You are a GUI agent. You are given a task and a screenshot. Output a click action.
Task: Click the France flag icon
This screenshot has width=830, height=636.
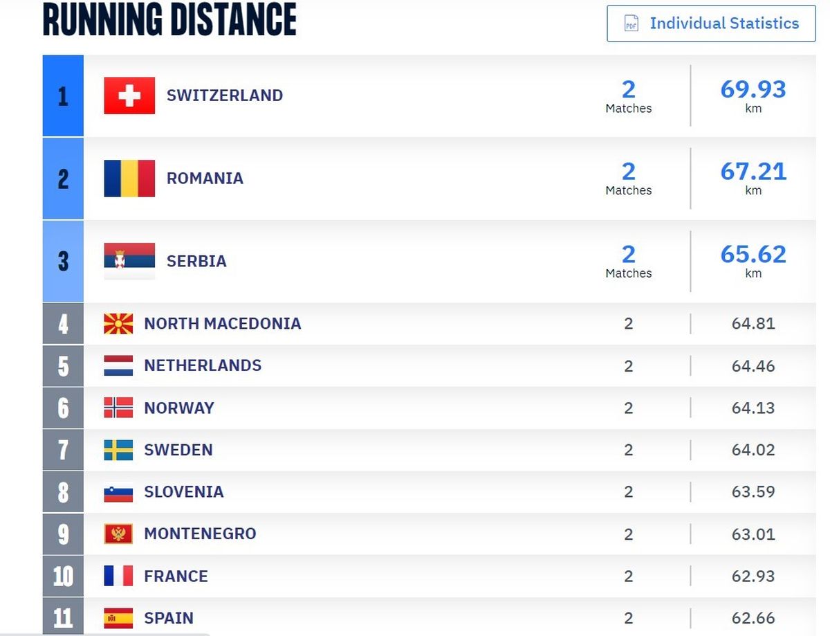(x=118, y=576)
